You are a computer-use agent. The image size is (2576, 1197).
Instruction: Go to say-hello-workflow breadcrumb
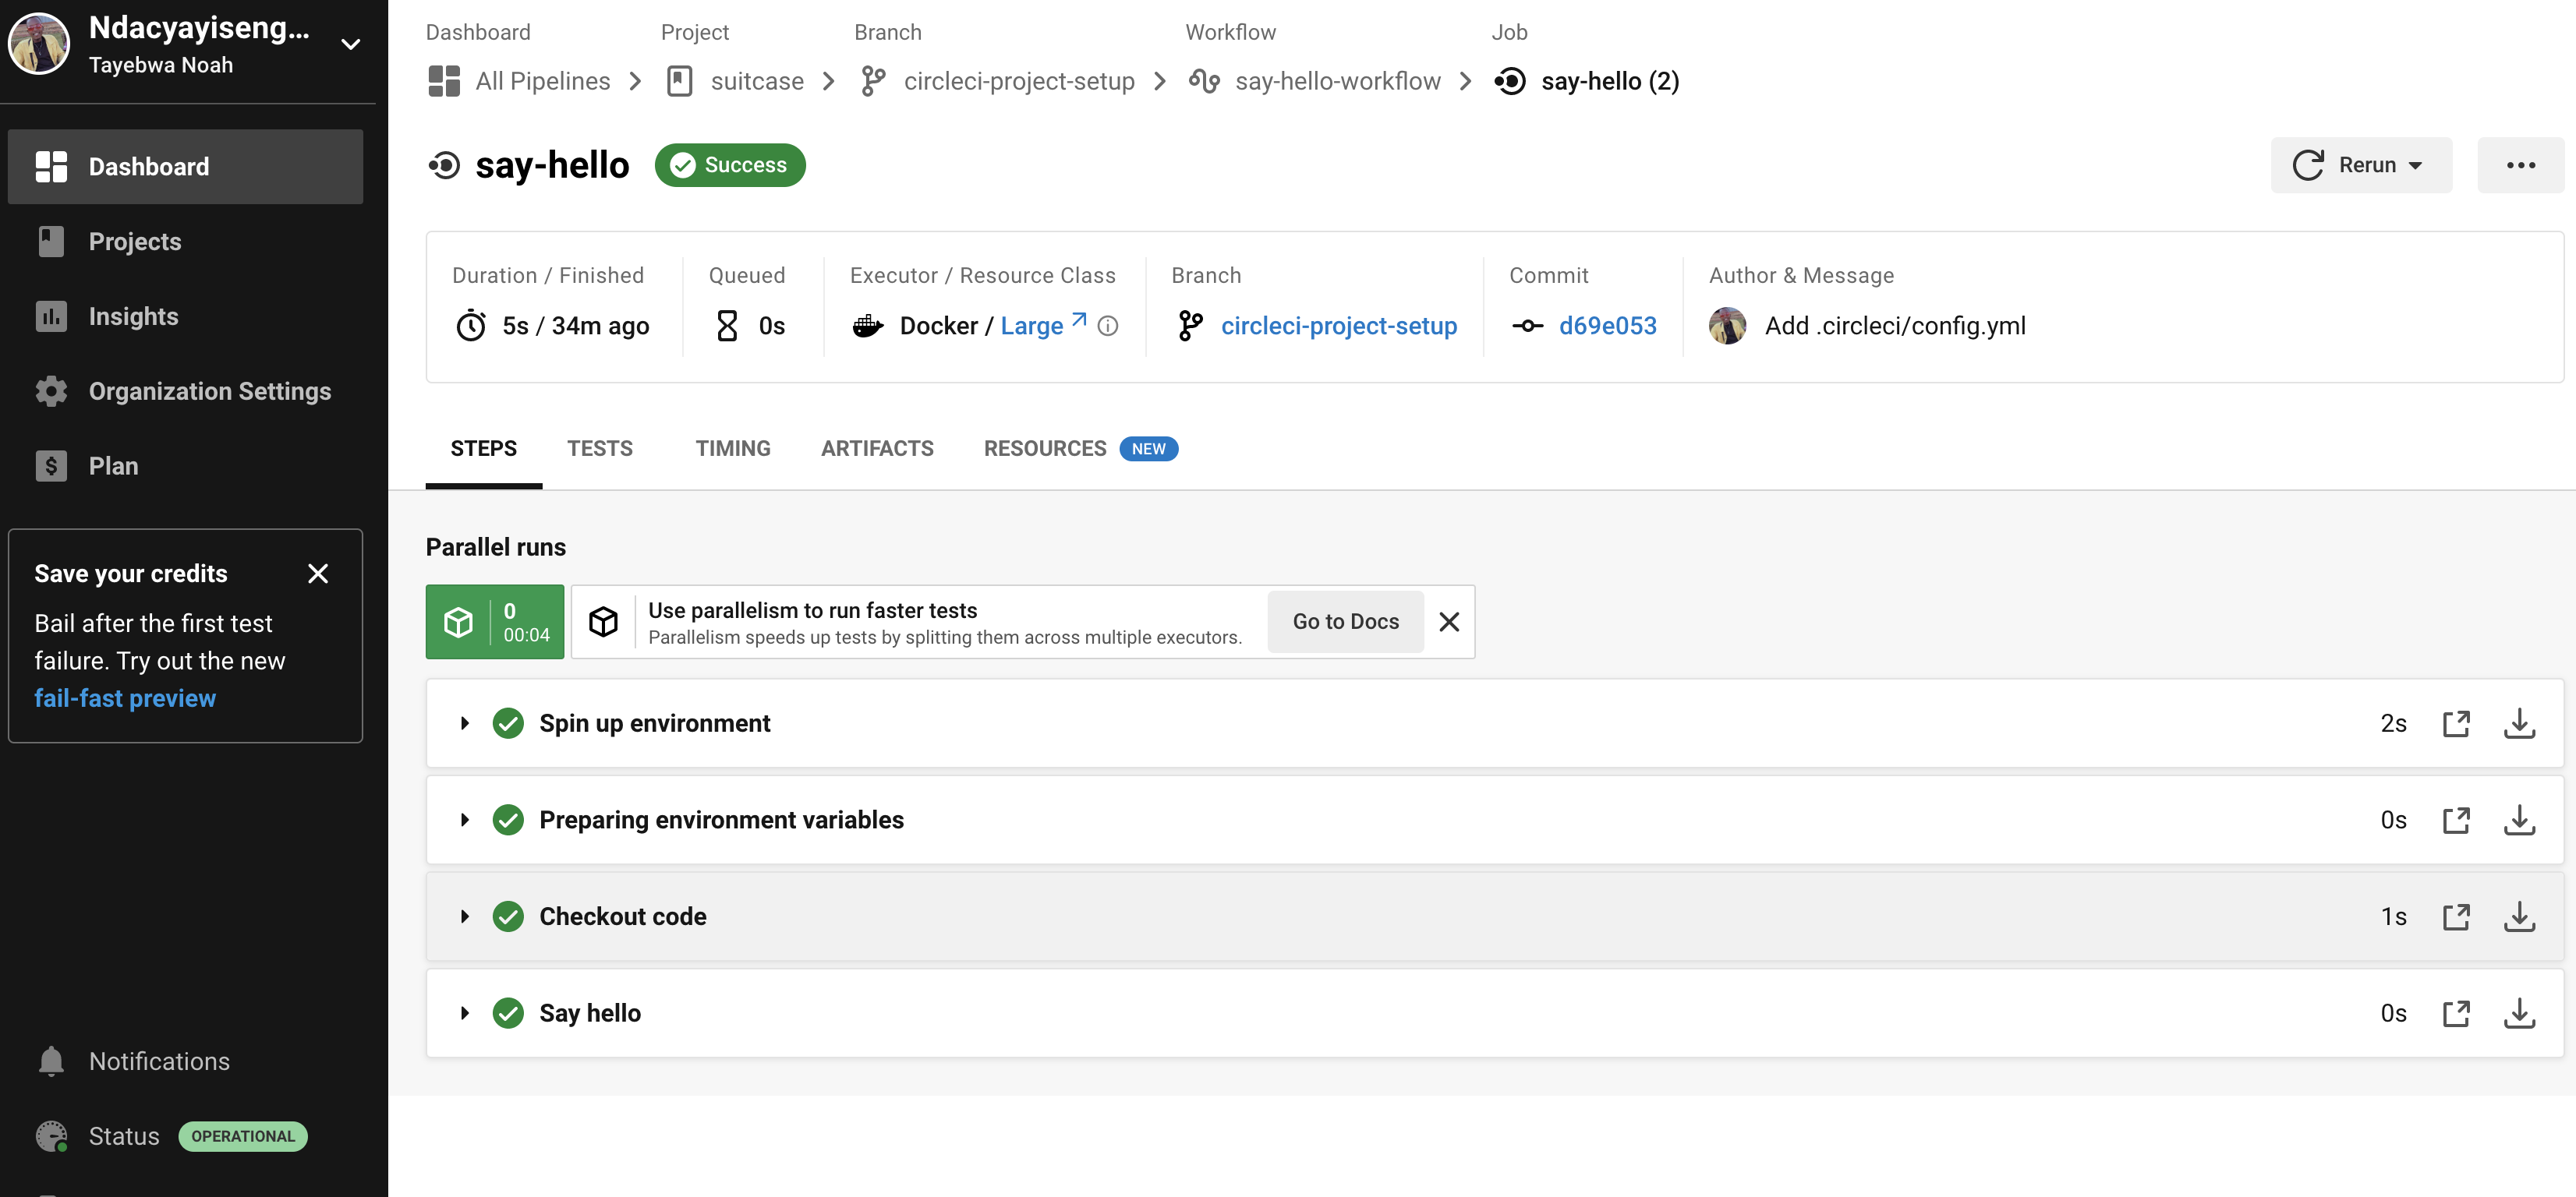pos(1314,81)
